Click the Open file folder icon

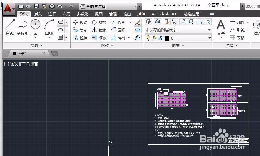pos(29,6)
